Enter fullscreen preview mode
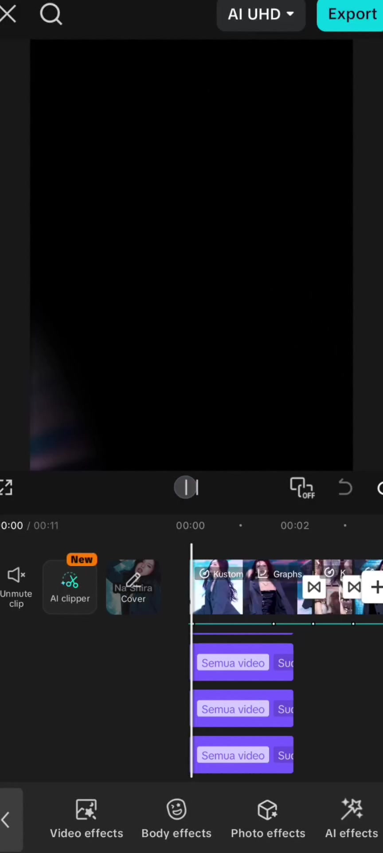This screenshot has height=853, width=383. (6, 487)
